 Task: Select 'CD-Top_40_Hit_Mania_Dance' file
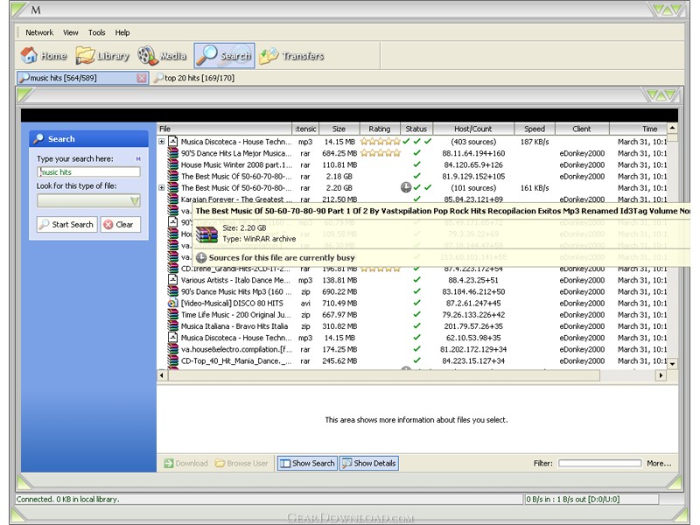[236, 360]
